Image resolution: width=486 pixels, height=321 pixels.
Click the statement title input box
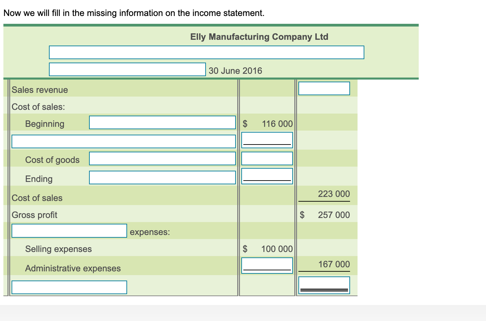click(206, 52)
